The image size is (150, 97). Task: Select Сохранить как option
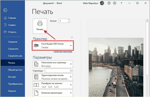coord(15,56)
